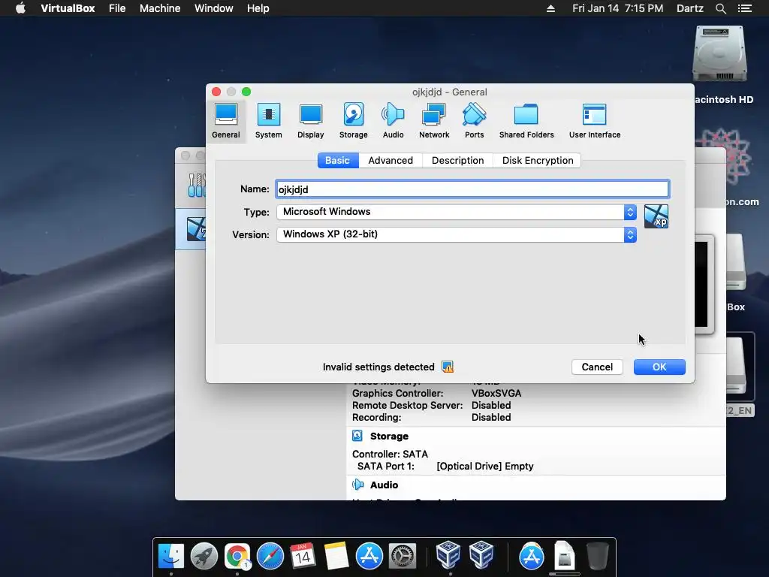Open the Window menu

coord(214,8)
